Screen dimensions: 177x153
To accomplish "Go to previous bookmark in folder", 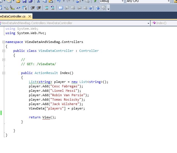I will (x=79, y=8).
